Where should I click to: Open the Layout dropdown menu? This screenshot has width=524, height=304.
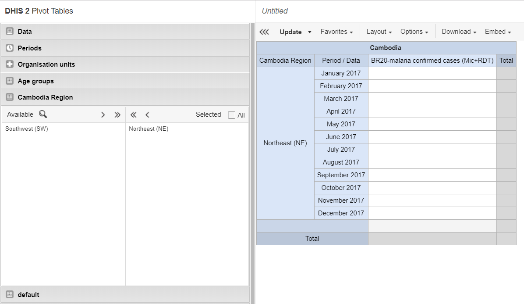pos(379,32)
